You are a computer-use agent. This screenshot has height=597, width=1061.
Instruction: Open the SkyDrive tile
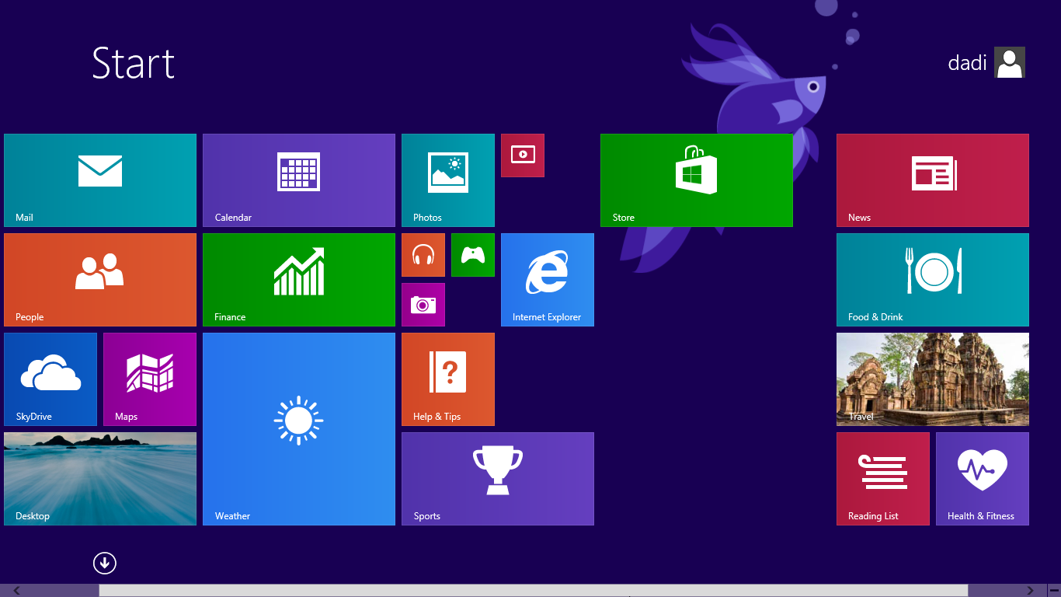pyautogui.click(x=50, y=379)
